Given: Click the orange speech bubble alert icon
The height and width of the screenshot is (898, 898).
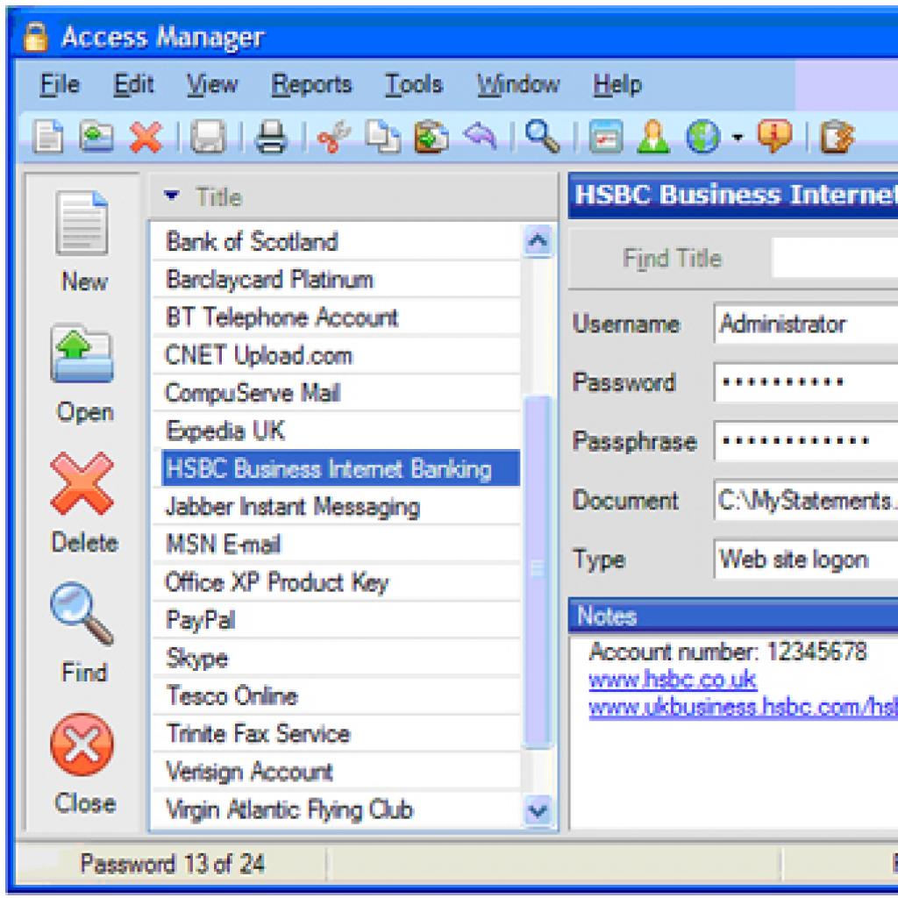Looking at the screenshot, I should click(774, 137).
